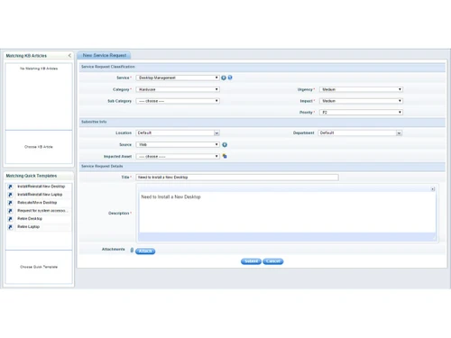Click the Retire Desktop template icon
Screen dimensions: 451x338
coord(10,219)
